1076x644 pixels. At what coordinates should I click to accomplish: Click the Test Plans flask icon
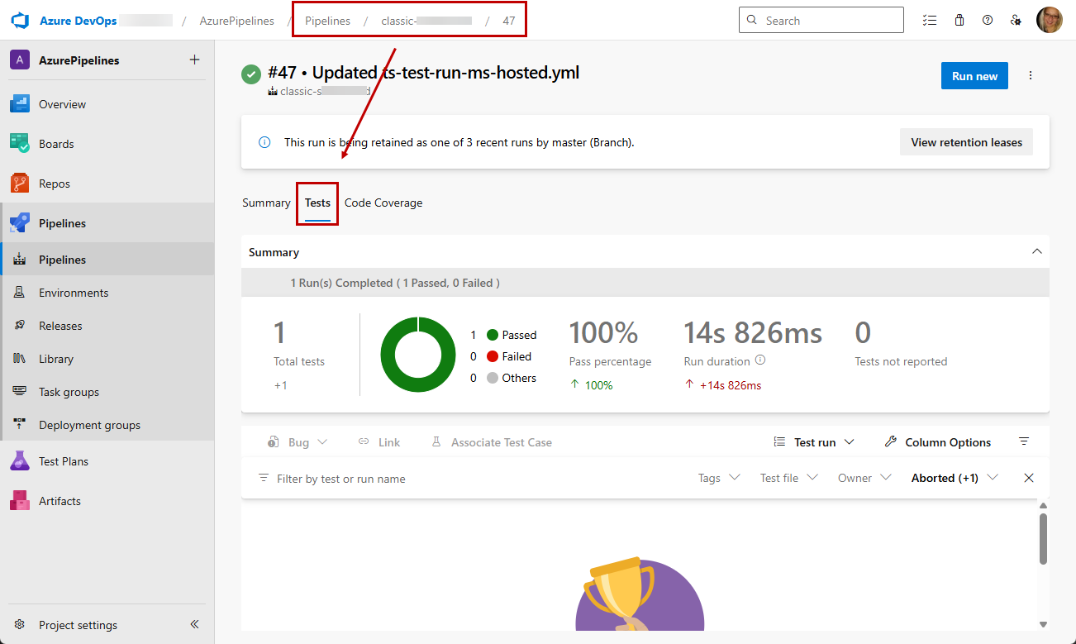20,461
